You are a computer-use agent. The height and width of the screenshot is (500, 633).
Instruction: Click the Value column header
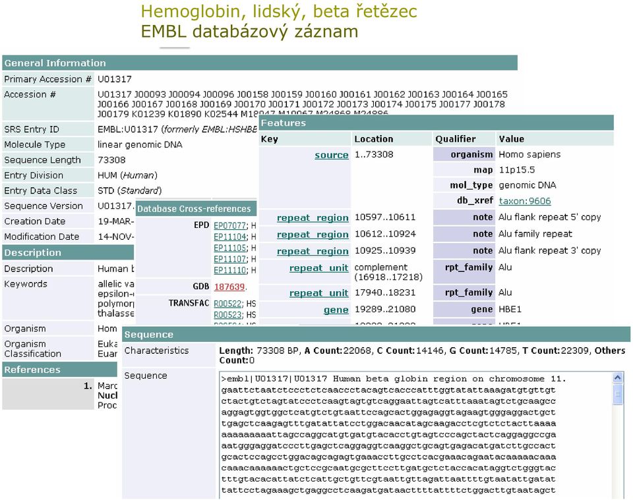(x=512, y=139)
